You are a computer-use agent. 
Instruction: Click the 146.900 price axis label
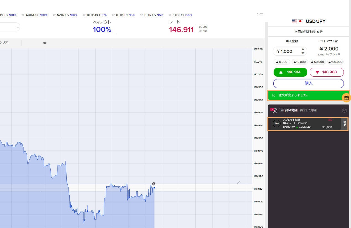[258, 202]
